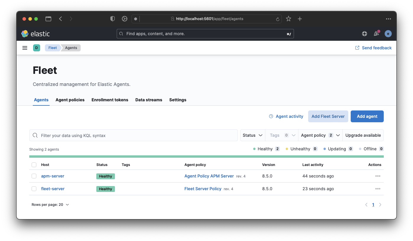
Task: Open the Agent policy filter dropdown
Action: pyautogui.click(x=320, y=135)
